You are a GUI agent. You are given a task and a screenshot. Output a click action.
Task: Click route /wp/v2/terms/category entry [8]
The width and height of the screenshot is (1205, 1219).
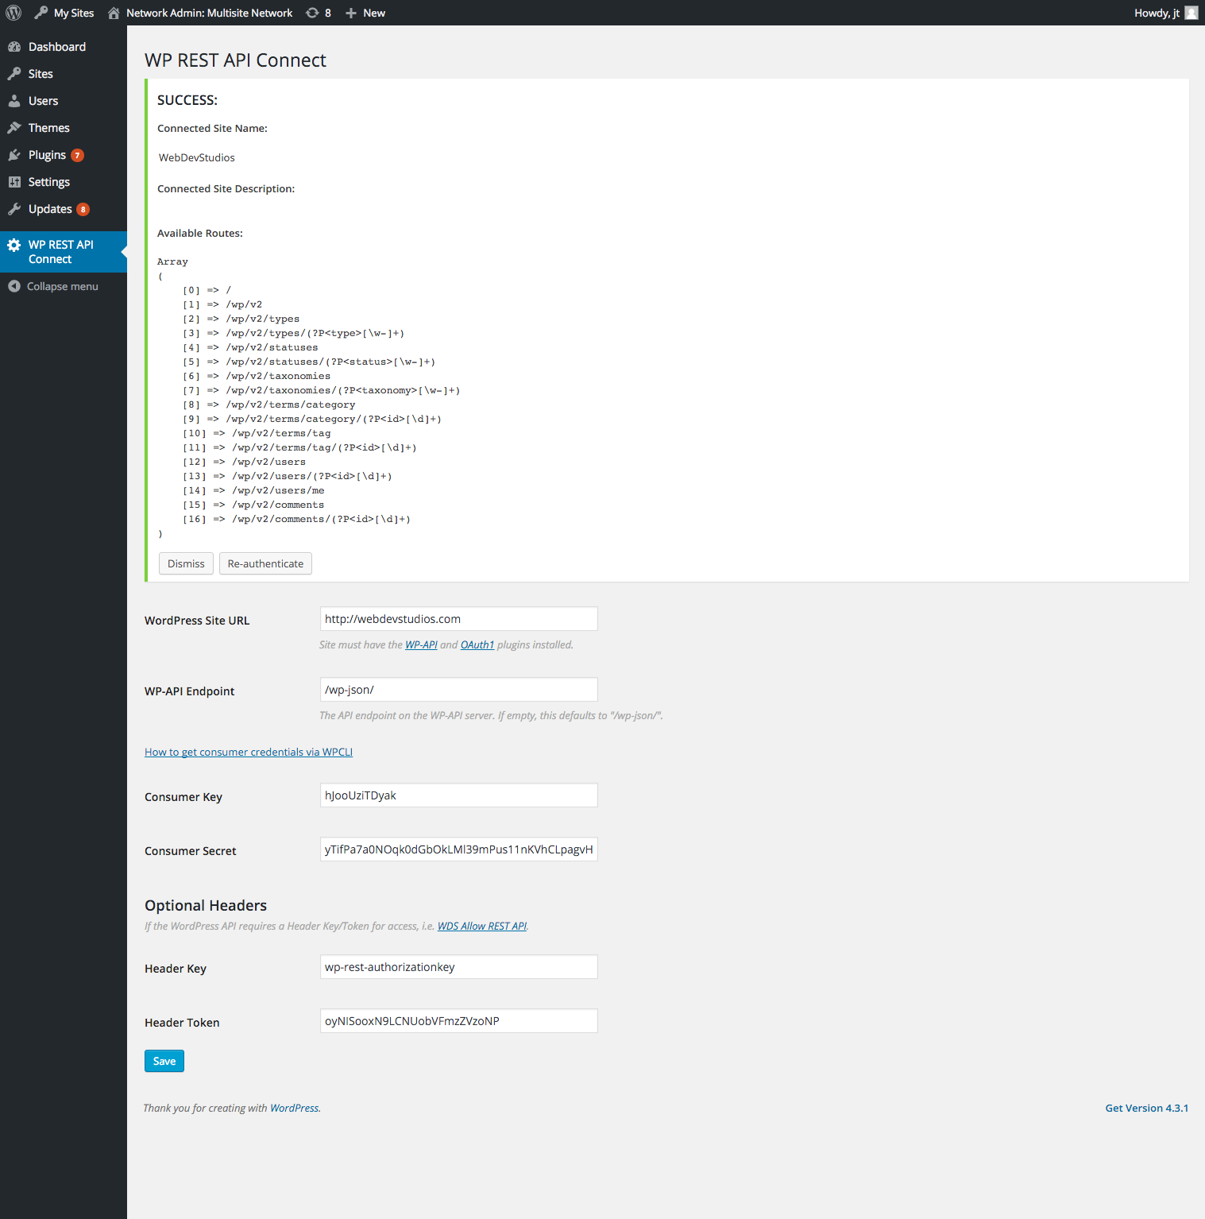[x=291, y=404]
